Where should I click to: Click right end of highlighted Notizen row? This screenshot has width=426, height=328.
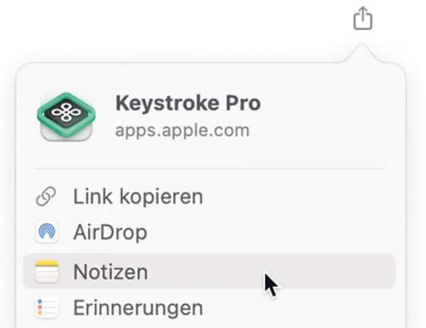[373, 271]
